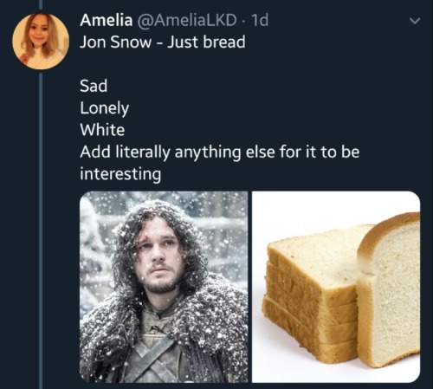Click the white bread photo
The width and height of the screenshot is (433, 389).
click(336, 287)
